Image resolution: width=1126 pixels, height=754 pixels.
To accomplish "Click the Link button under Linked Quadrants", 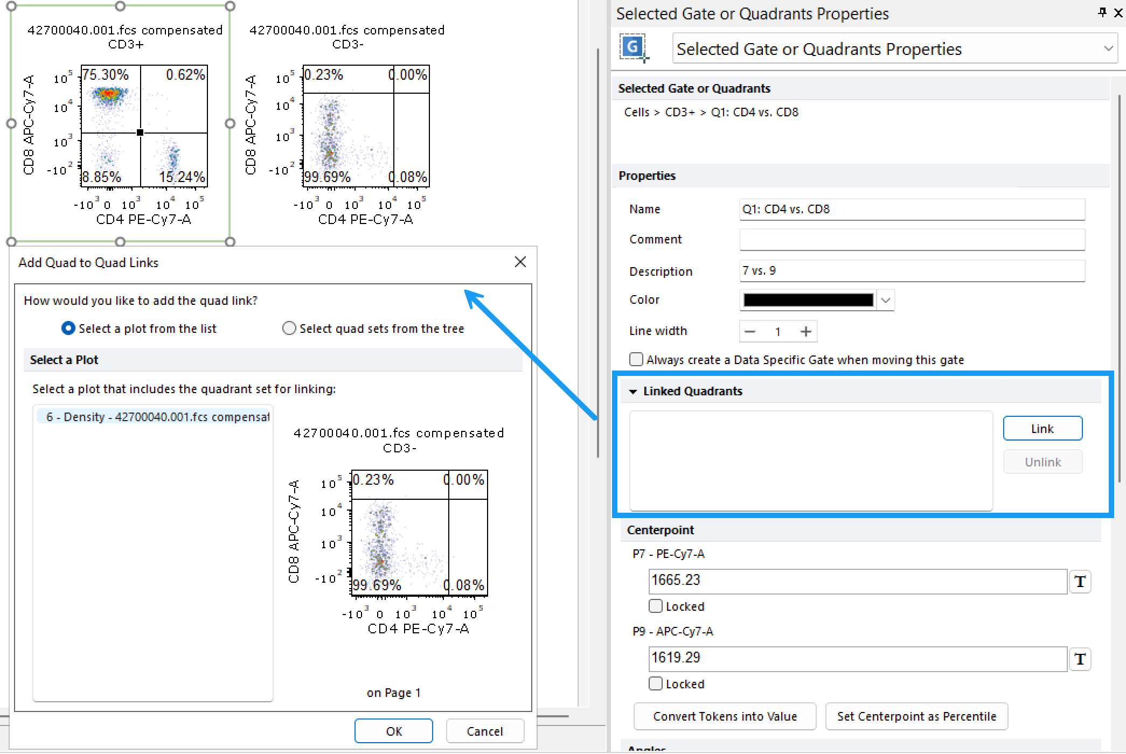I will [x=1042, y=428].
